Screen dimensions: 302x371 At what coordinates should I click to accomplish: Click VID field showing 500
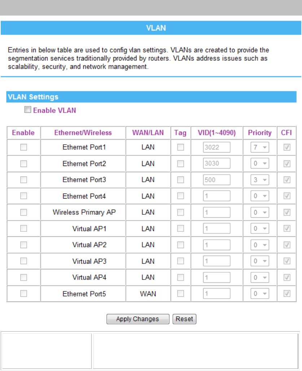216,180
